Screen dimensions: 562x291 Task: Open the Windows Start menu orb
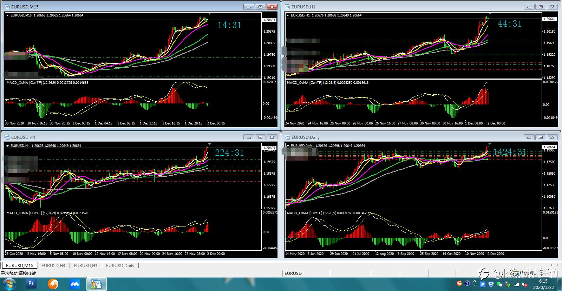(9, 284)
